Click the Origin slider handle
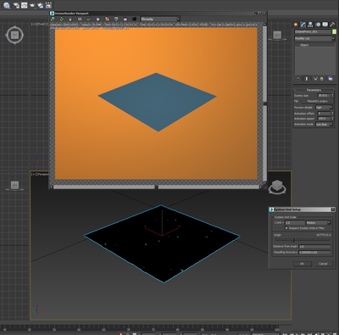 click(293, 240)
